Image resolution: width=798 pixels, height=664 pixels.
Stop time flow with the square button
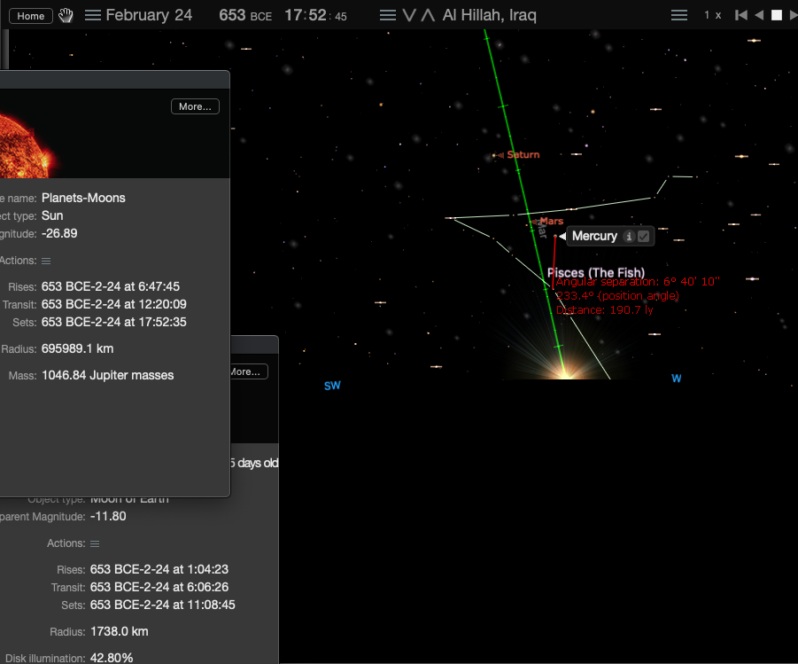click(777, 15)
